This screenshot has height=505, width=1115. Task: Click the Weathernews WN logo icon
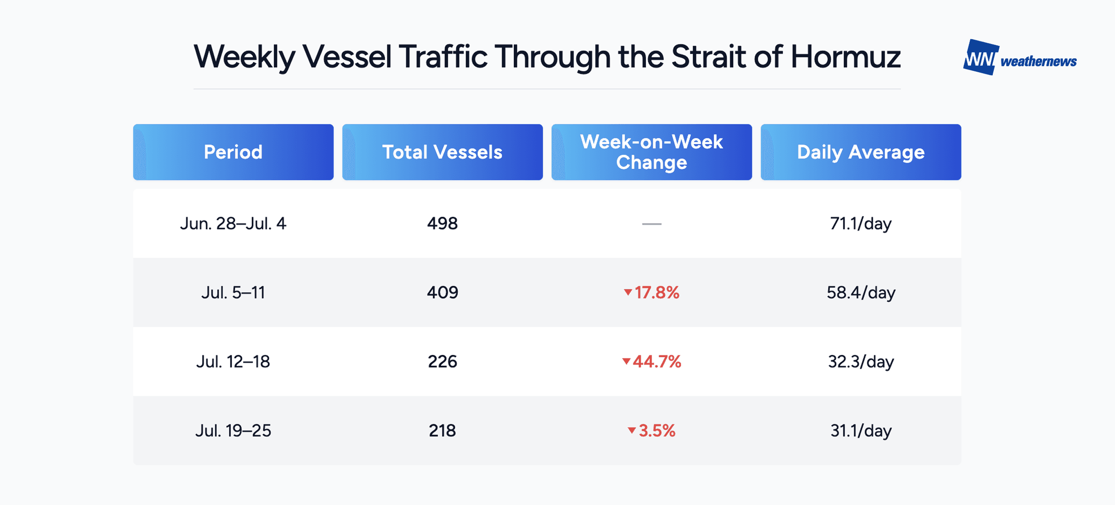coord(981,57)
